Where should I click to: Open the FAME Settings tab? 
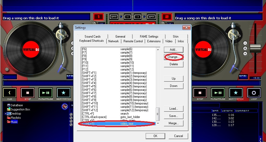149,37
